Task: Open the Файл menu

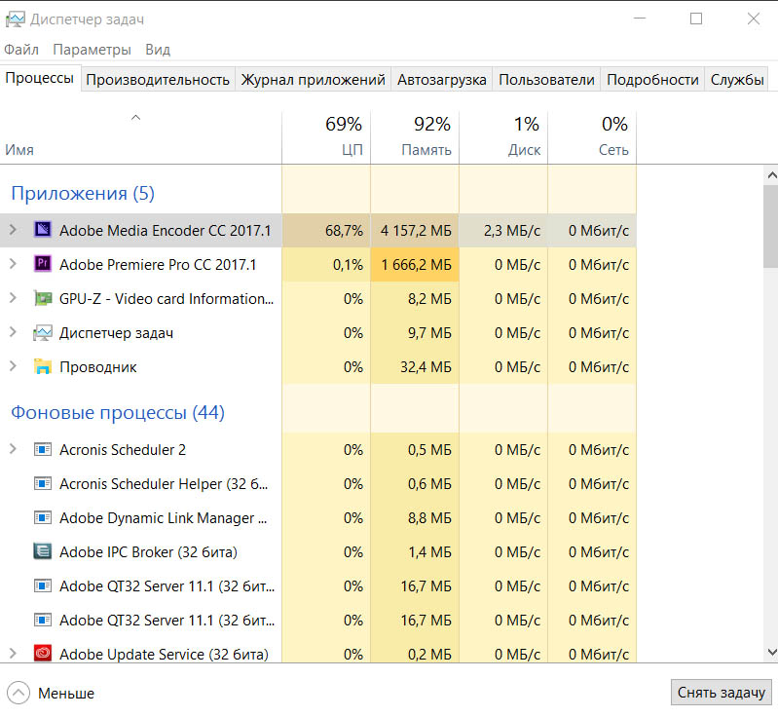Action: click(21, 50)
